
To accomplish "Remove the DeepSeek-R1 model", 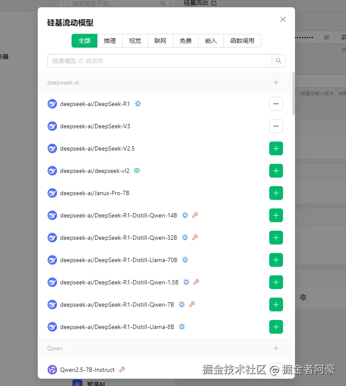I will coord(276,104).
